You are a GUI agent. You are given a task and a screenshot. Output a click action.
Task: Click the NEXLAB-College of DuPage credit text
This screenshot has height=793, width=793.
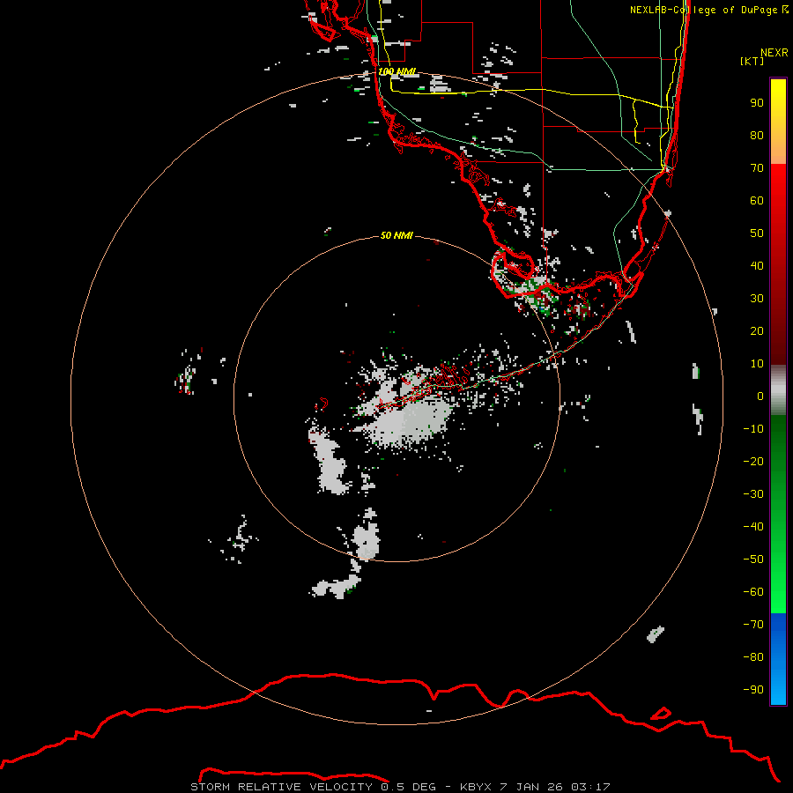[709, 10]
